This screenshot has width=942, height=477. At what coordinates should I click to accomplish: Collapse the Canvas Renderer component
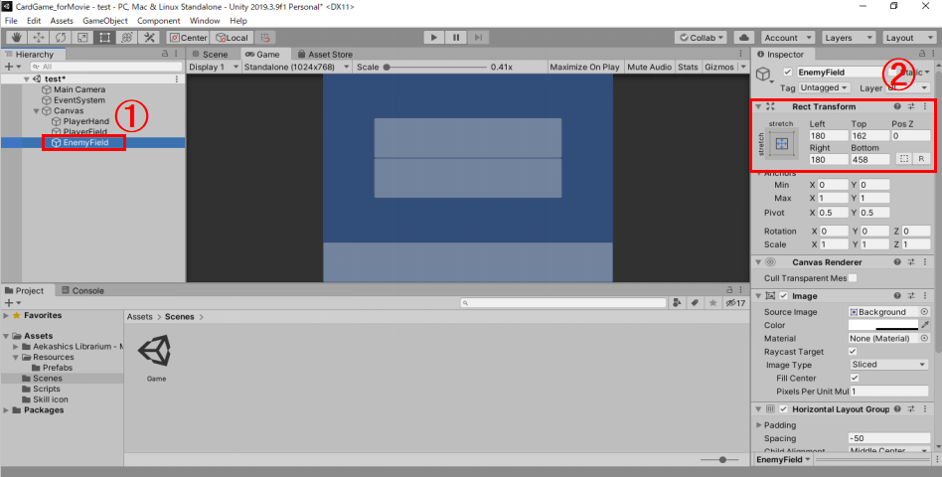coord(758,262)
